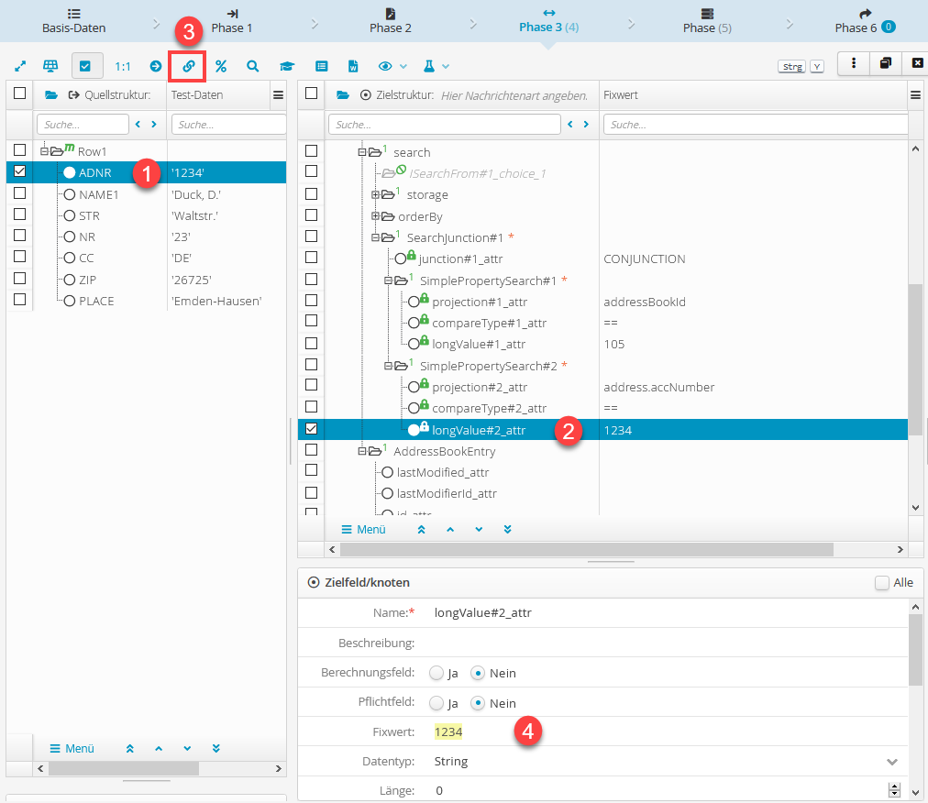Toggle select-all checkbox in target header

coord(311,93)
